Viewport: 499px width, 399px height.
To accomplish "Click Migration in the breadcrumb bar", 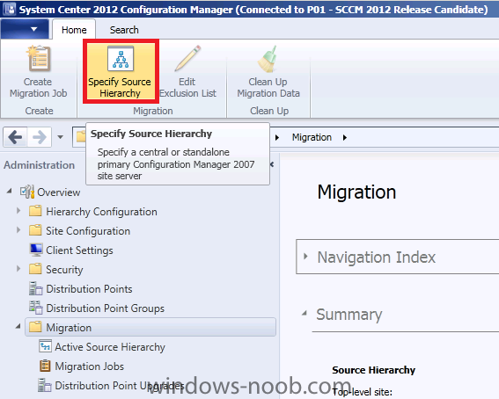I will pyautogui.click(x=312, y=137).
